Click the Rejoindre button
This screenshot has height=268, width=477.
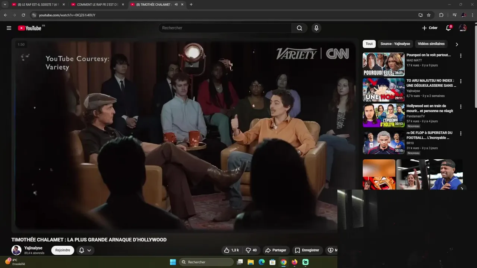[x=63, y=250]
